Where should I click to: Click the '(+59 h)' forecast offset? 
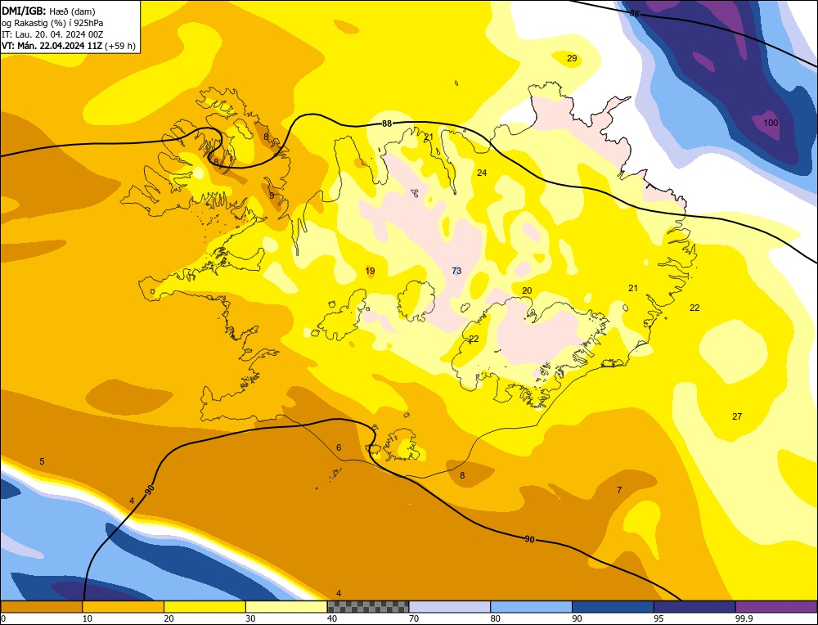(120, 46)
